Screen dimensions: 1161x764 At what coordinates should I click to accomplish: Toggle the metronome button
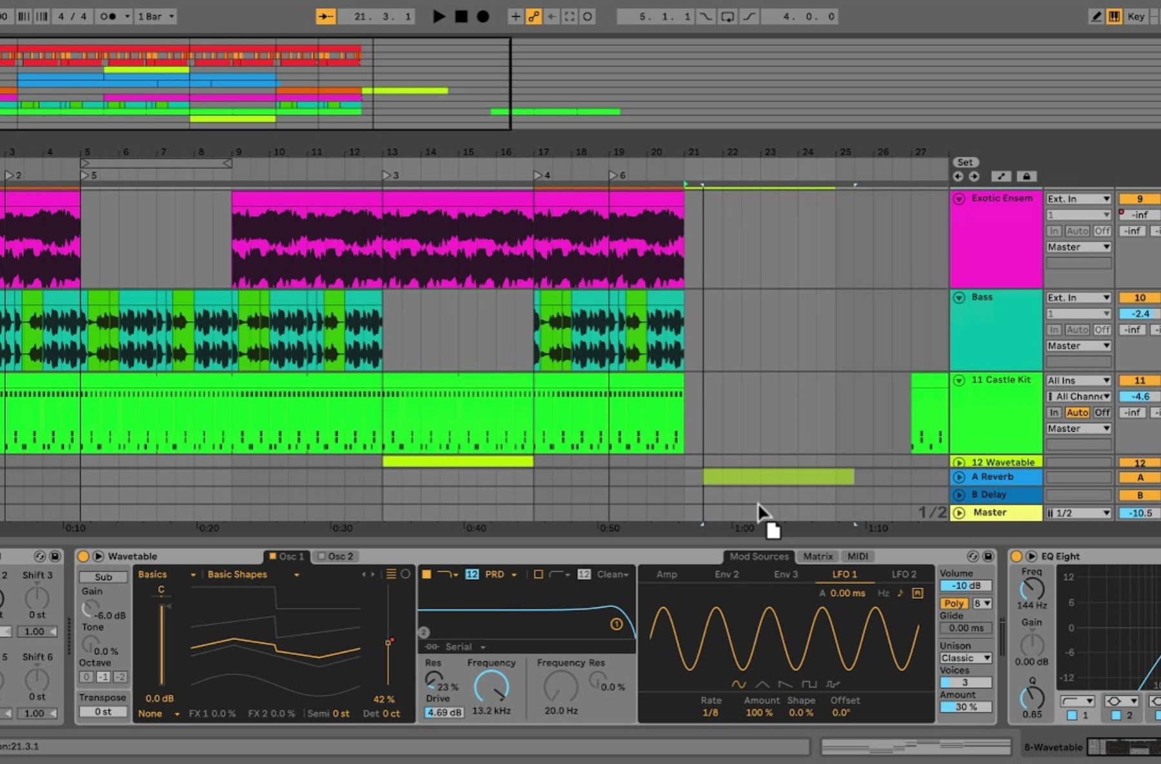pos(108,16)
